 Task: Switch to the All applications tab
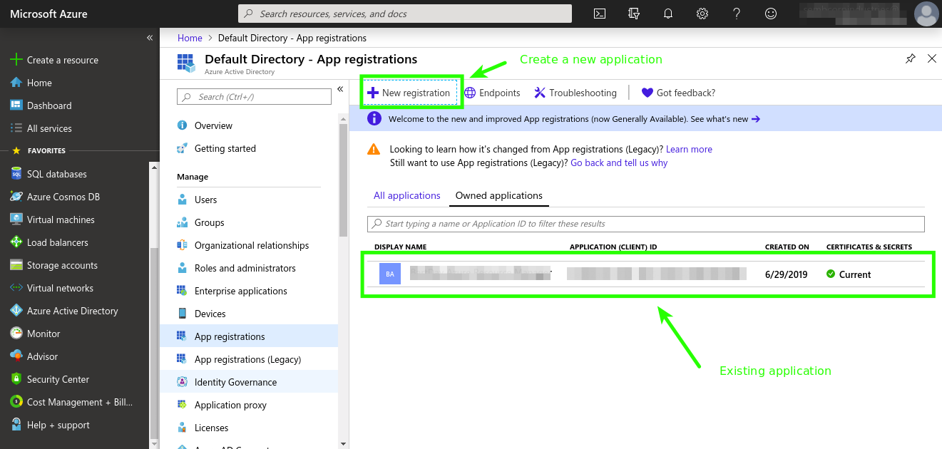(407, 195)
